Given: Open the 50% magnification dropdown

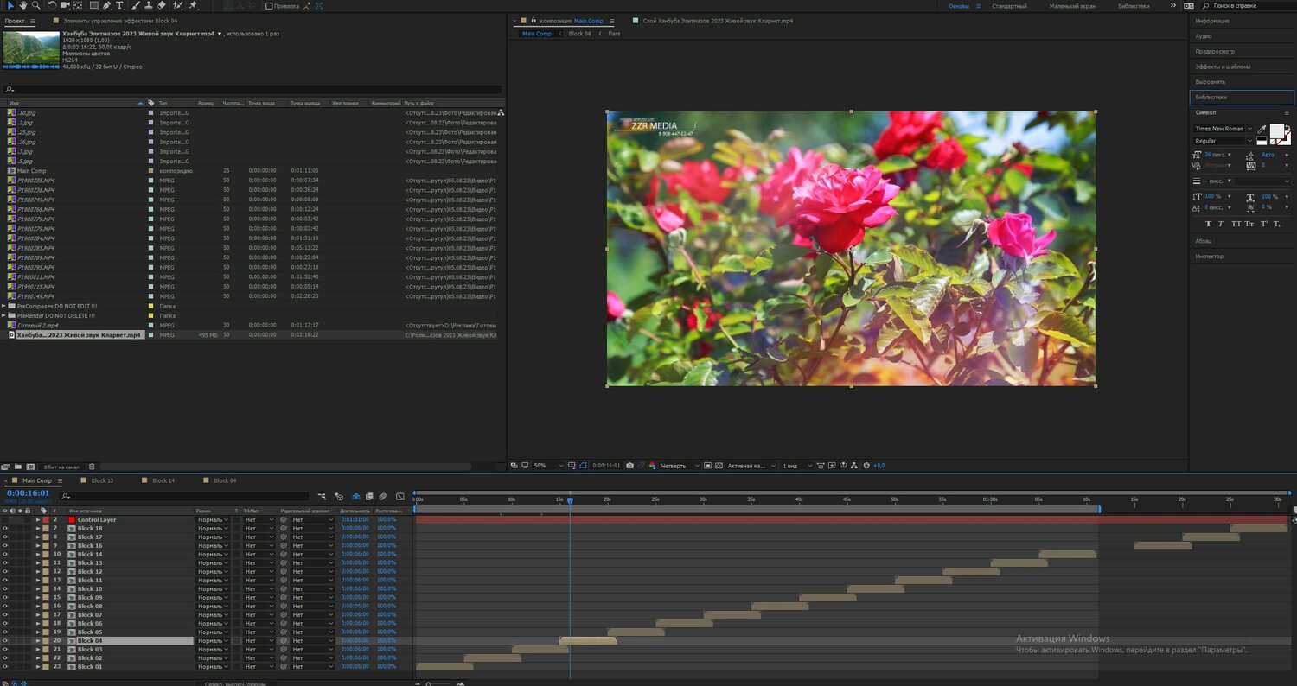Looking at the screenshot, I should (548, 465).
